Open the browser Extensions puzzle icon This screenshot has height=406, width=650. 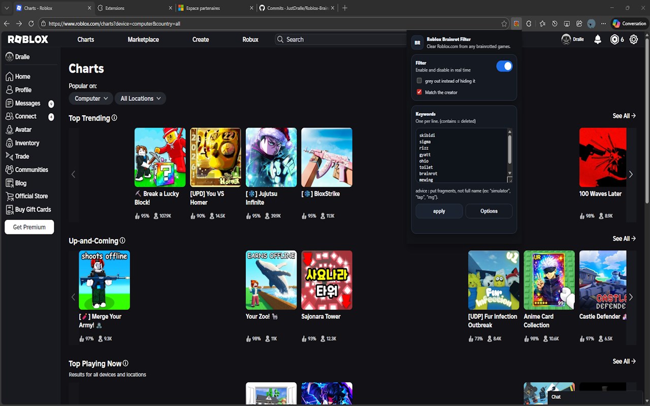coord(529,23)
